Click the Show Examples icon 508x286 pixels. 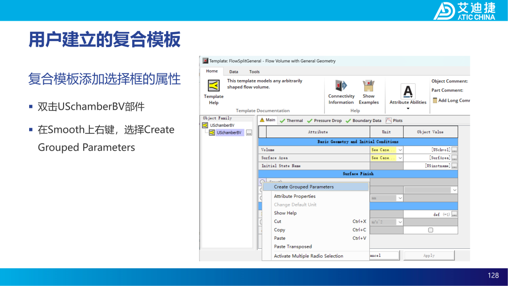pos(368,86)
